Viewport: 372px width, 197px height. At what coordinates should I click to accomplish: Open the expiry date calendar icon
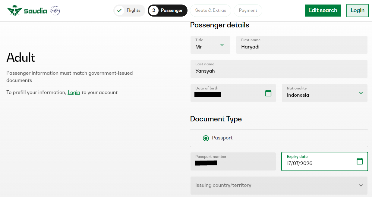(360, 161)
